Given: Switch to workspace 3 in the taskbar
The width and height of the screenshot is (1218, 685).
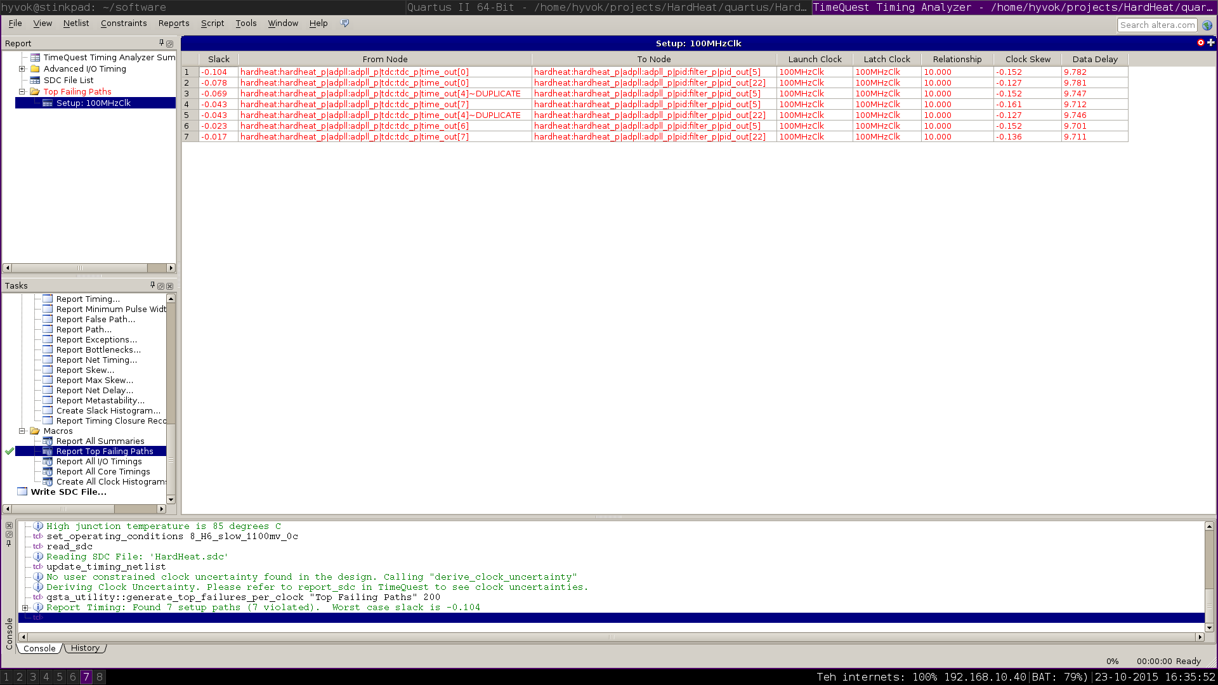Looking at the screenshot, I should click(x=33, y=677).
